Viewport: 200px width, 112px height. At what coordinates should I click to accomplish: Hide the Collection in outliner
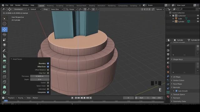(198, 16)
